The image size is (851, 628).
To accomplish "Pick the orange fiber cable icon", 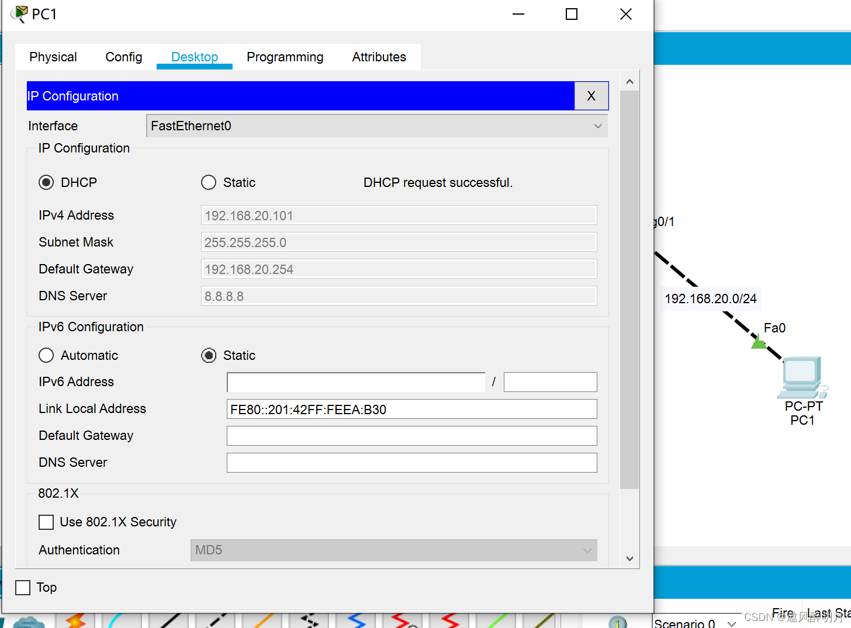I will (x=263, y=620).
